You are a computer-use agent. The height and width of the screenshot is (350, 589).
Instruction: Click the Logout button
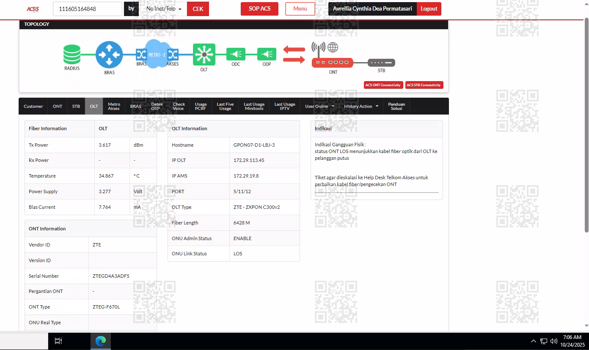click(429, 9)
